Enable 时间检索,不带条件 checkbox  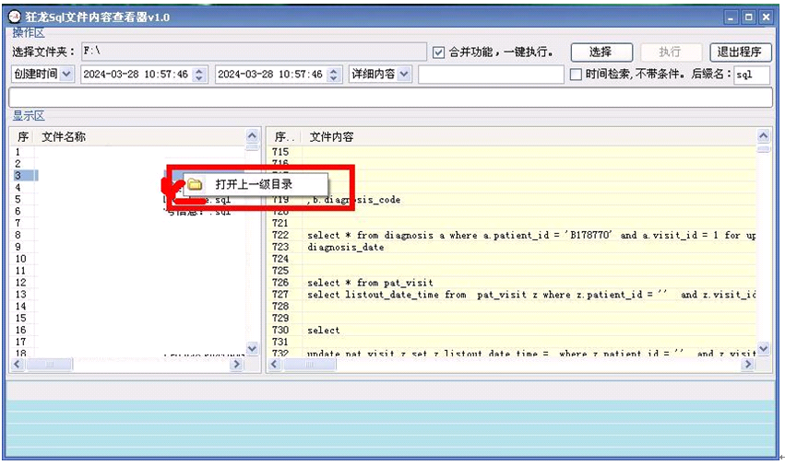pyautogui.click(x=576, y=74)
